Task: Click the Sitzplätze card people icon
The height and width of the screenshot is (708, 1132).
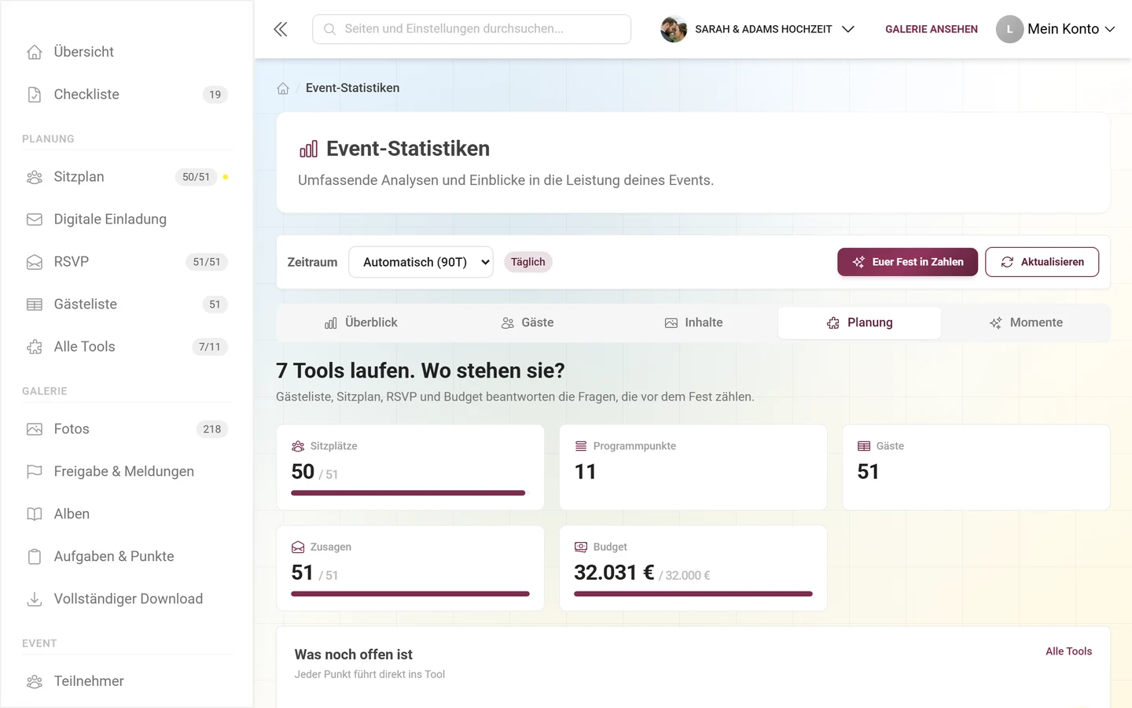Action: pyautogui.click(x=298, y=446)
